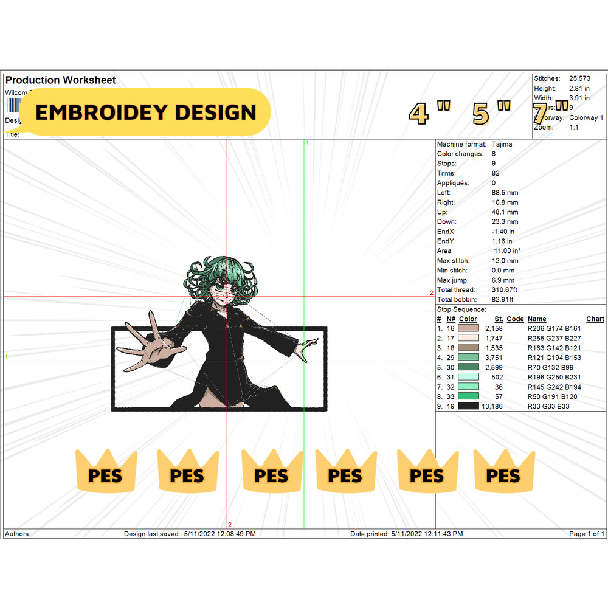This screenshot has height=608, width=608.
Task: Click the Machine format Tajima entry
Action: coord(474,144)
